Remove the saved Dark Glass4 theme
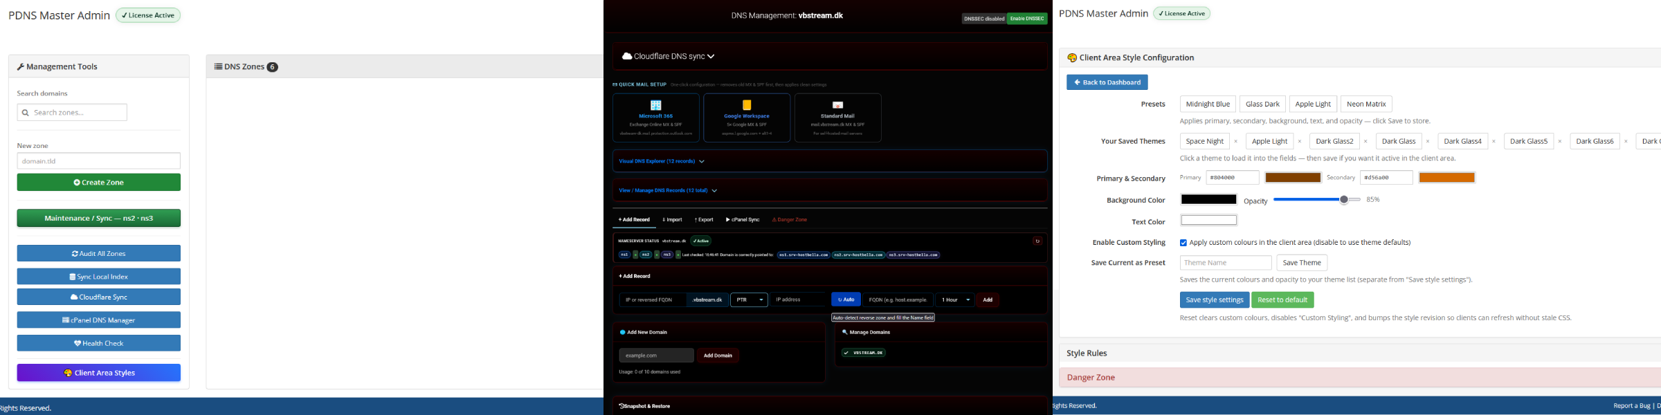 click(1494, 142)
